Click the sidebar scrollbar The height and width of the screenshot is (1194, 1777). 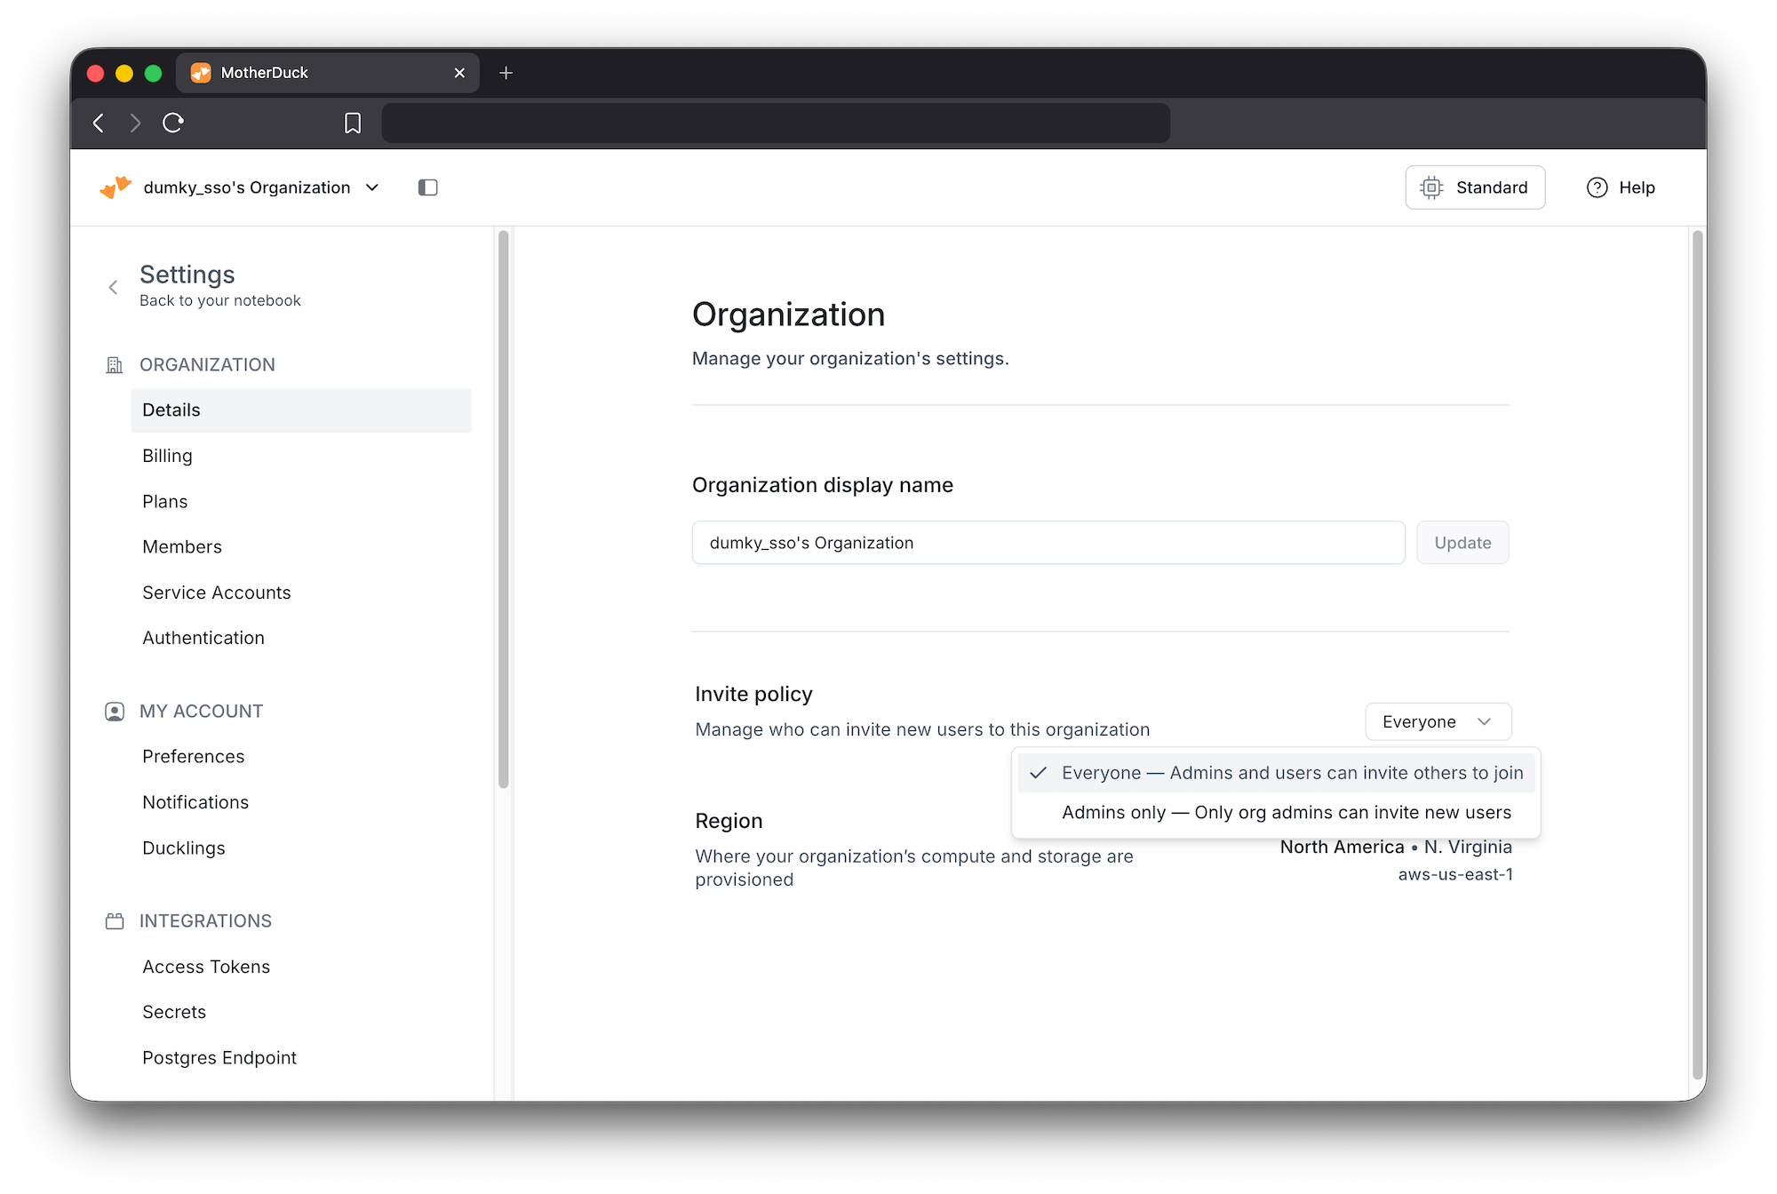point(504,509)
